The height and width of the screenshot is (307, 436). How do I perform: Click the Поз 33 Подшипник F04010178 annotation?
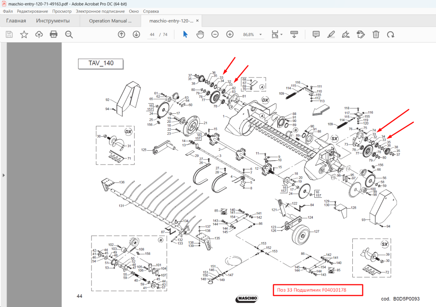tap(318, 290)
